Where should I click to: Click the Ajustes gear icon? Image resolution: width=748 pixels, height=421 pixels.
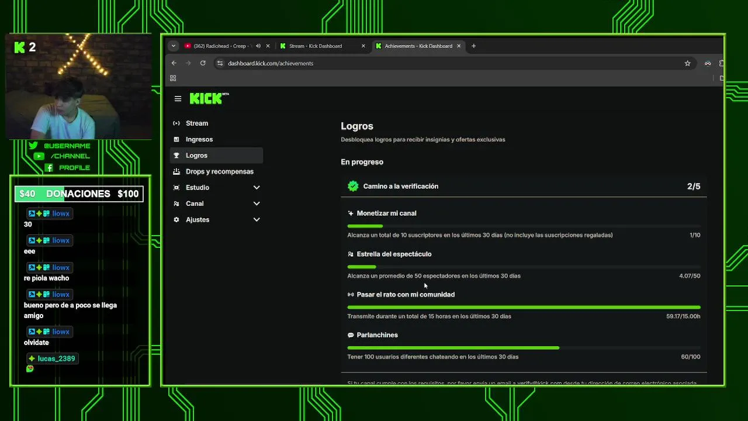click(x=176, y=220)
